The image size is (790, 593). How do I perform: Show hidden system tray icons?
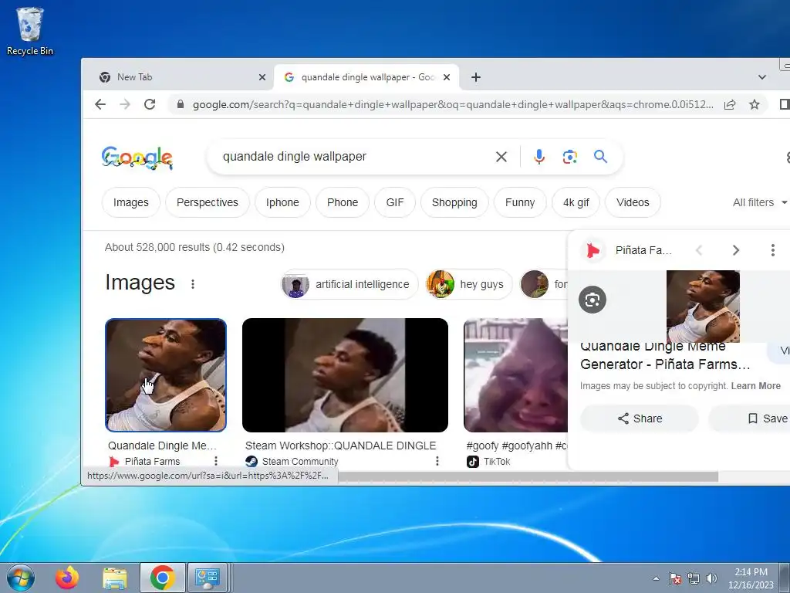coord(656,578)
